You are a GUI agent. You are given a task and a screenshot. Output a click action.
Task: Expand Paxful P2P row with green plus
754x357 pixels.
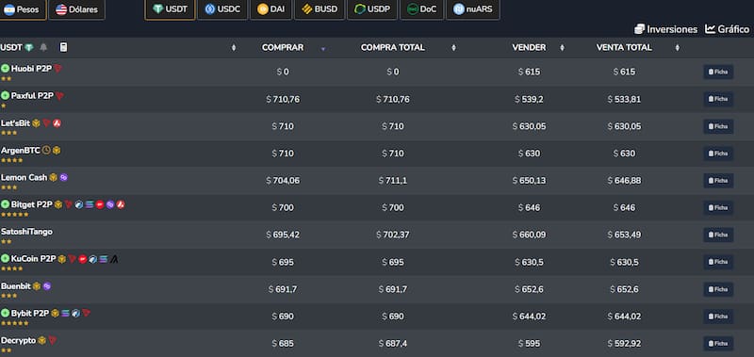coord(6,96)
